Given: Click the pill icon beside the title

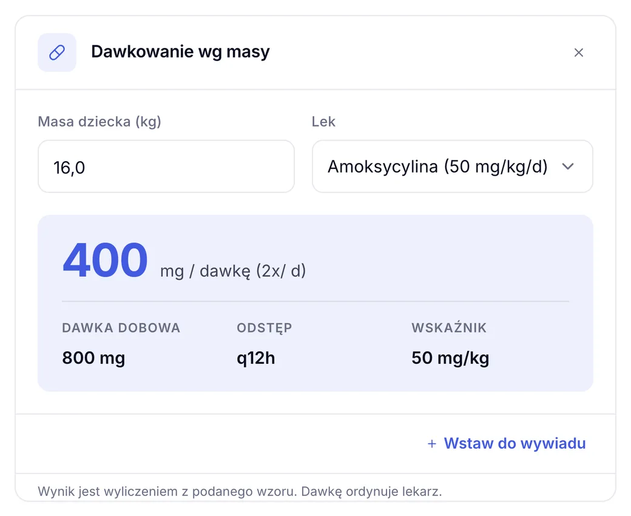Looking at the screenshot, I should 57,53.
